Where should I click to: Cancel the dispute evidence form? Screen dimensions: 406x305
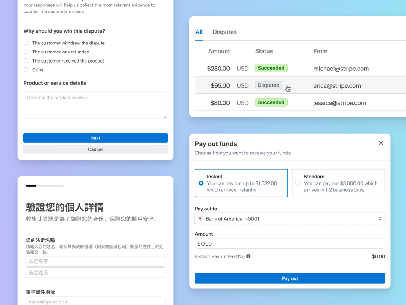click(95, 149)
